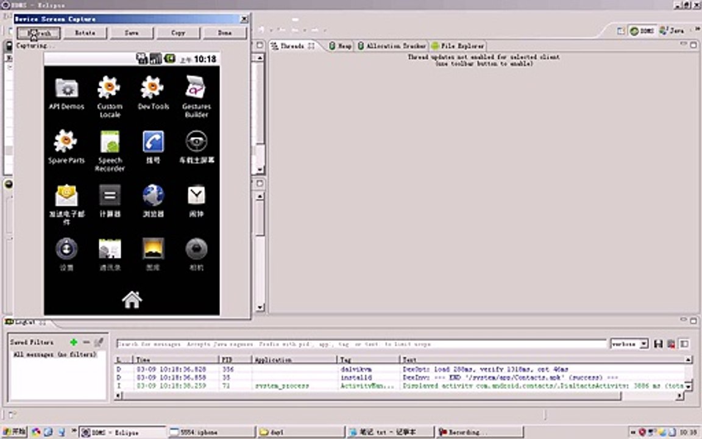Tap the browser globe app icon

coord(153,195)
